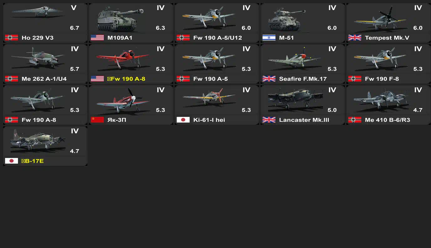Image resolution: width=431 pixels, height=248 pixels.
Task: Open the Me 262 A-1/U4 card
Action: [45, 64]
